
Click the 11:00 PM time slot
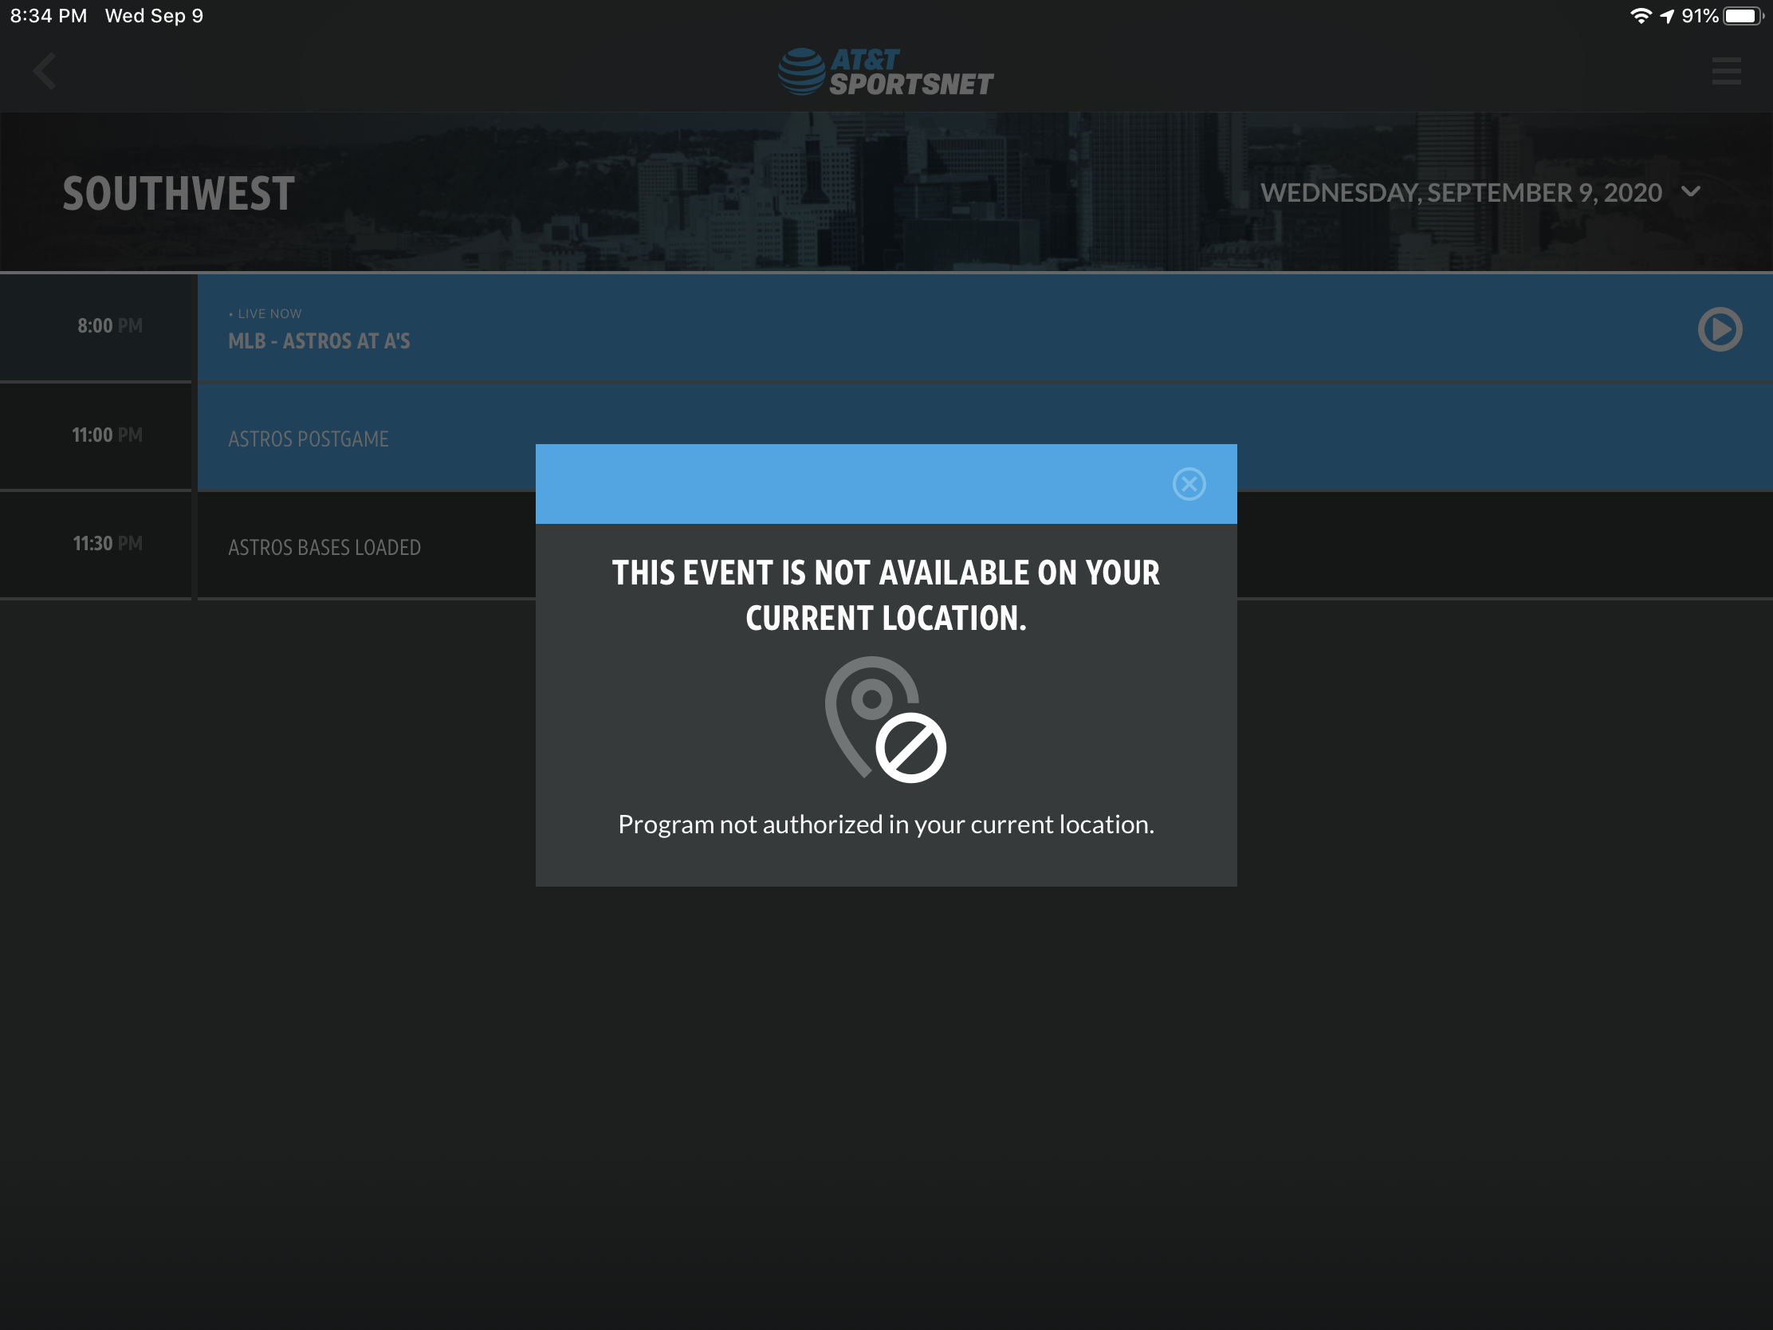tap(107, 435)
